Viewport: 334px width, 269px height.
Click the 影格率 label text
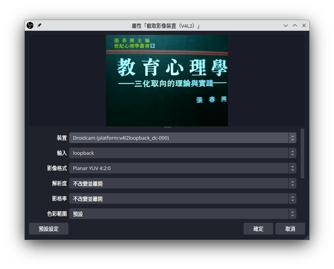(x=59, y=198)
